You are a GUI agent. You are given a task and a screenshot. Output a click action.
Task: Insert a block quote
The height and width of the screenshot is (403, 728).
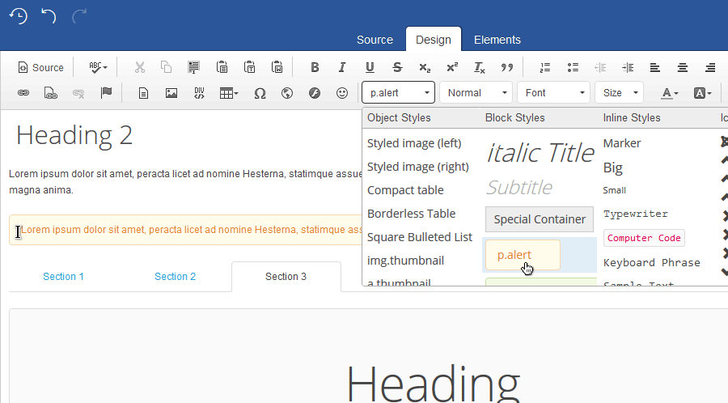coord(507,68)
